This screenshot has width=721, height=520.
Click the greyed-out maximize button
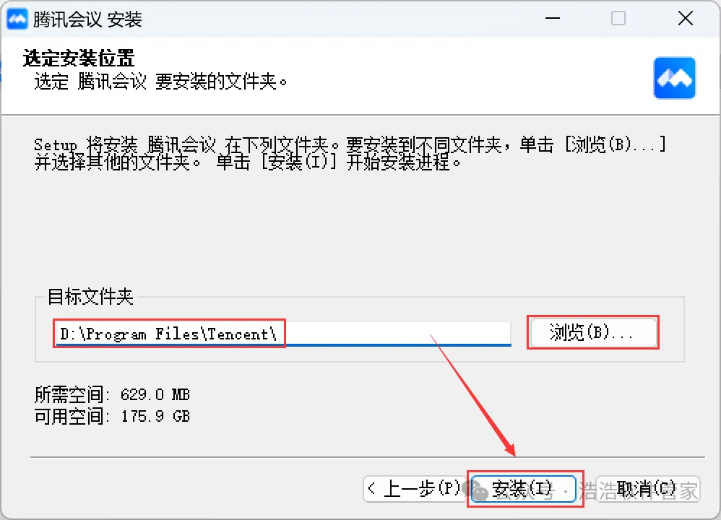tap(618, 18)
